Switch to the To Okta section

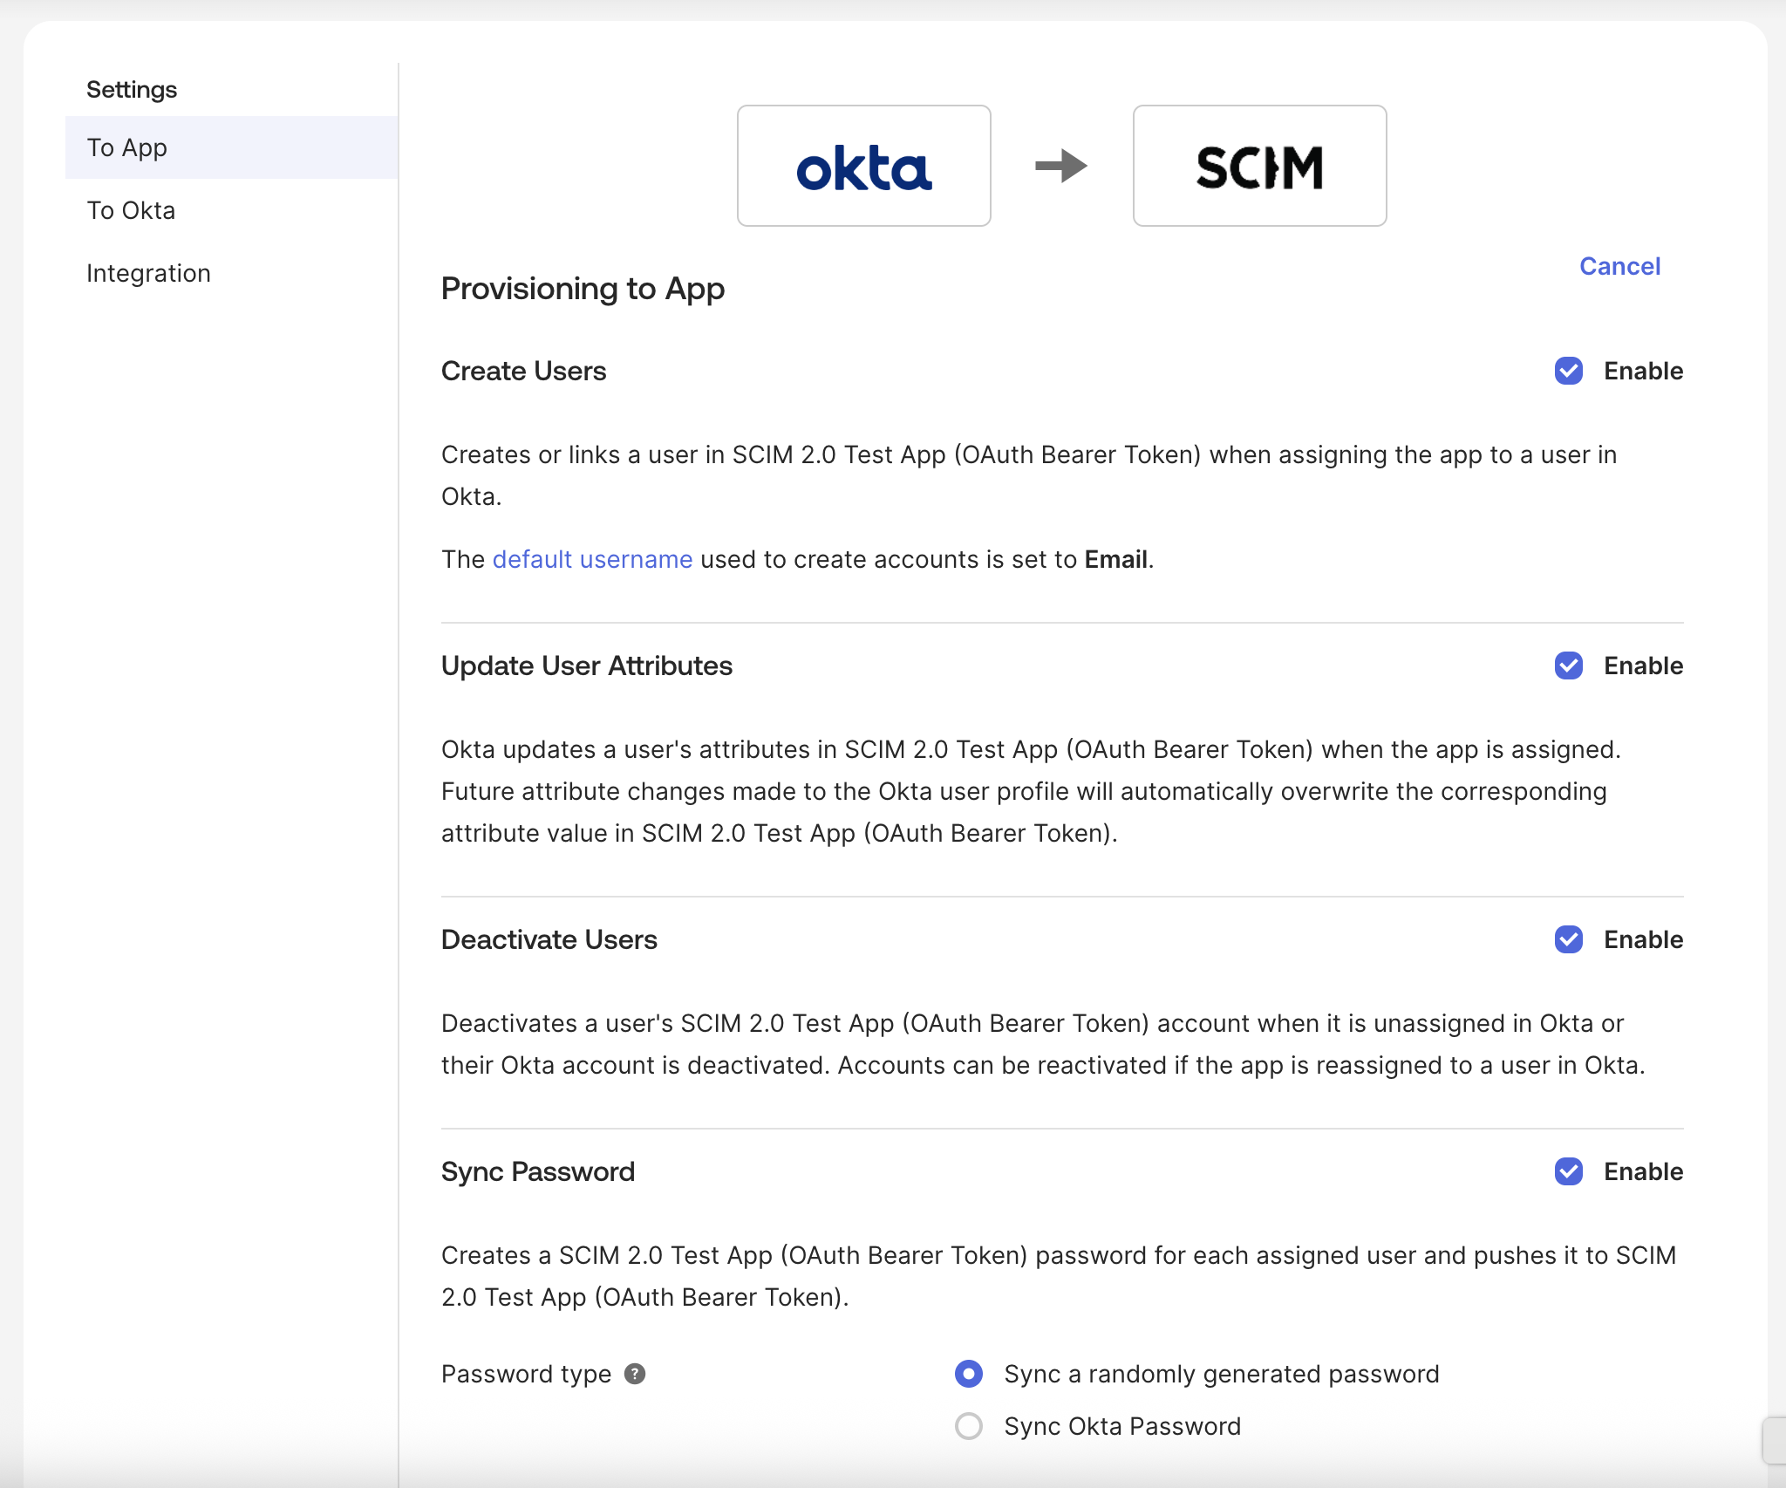pyautogui.click(x=131, y=209)
